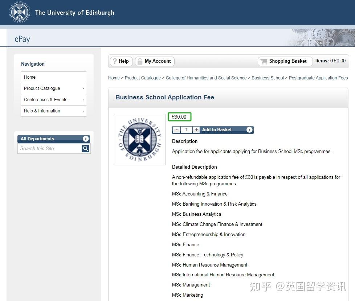Screen dimensions: 355x301
Task: Click the magnifier icon to search the site
Action: (85, 148)
